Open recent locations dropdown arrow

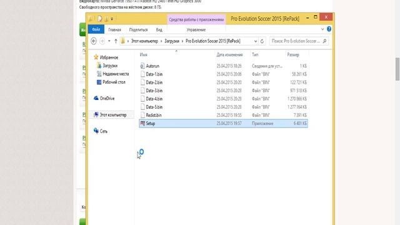[109, 41]
